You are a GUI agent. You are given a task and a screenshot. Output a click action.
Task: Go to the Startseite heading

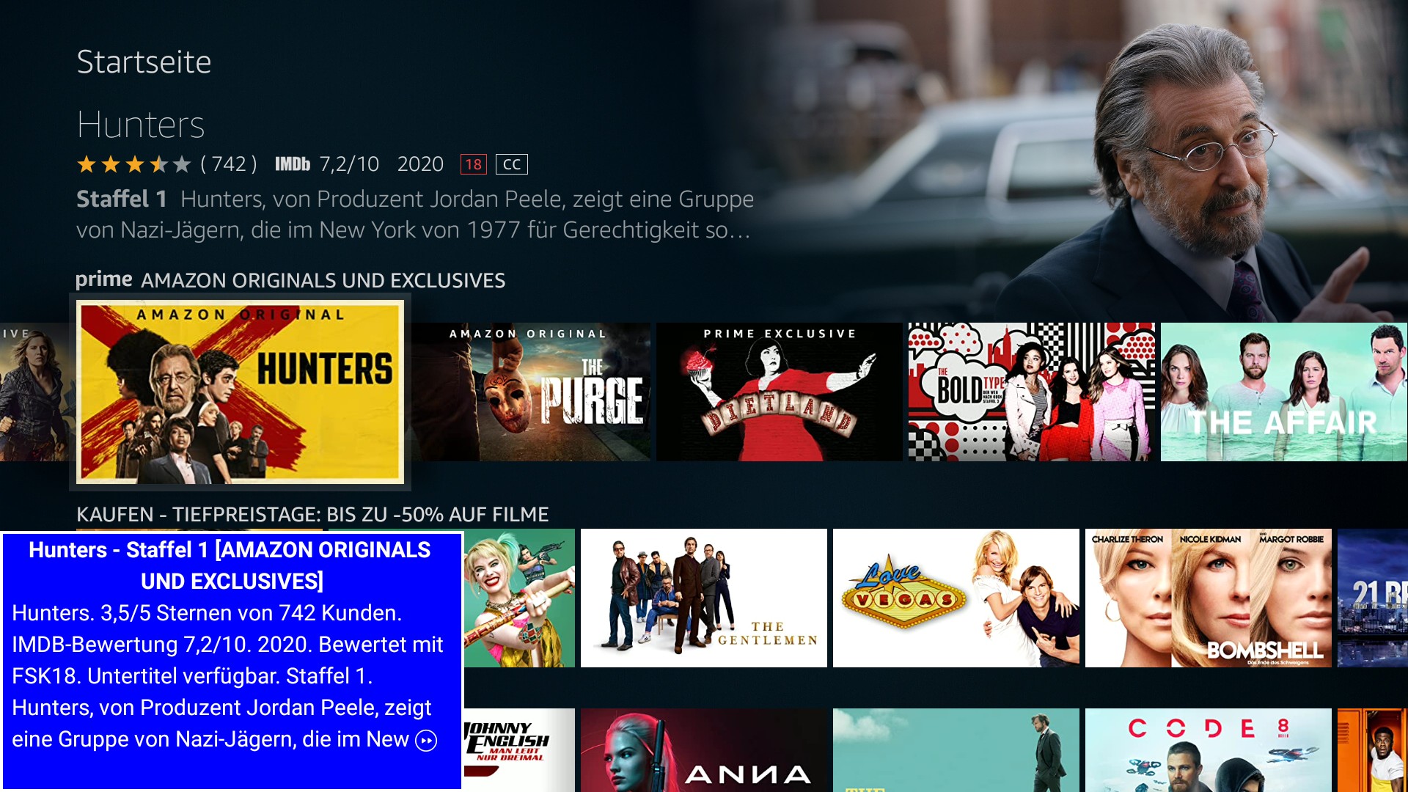144,62
